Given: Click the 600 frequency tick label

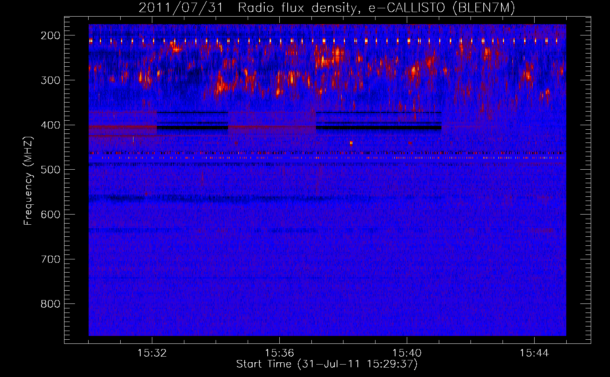Looking at the screenshot, I should (51, 215).
